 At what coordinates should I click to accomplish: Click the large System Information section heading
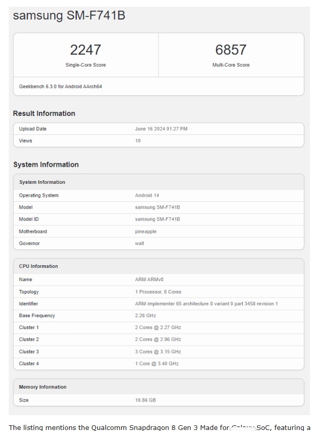click(46, 165)
